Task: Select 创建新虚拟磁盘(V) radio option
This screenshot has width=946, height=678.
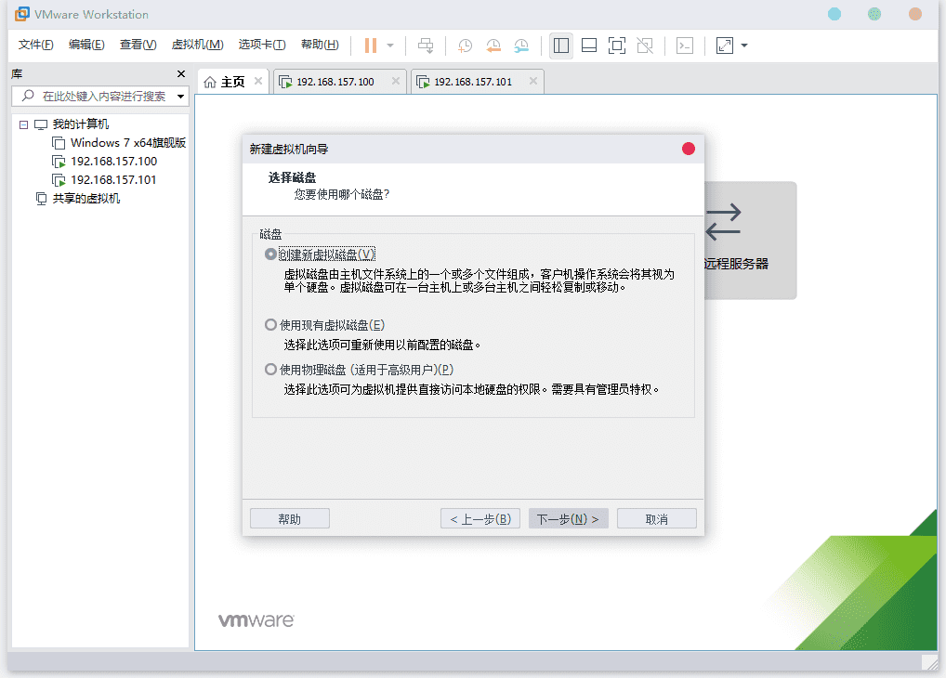Action: coord(271,254)
